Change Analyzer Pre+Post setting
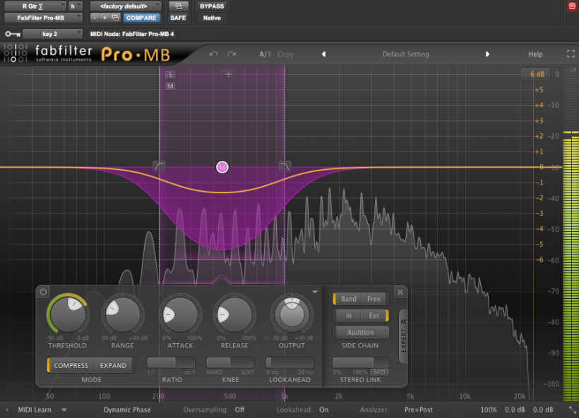The height and width of the screenshot is (418, 579). click(x=419, y=410)
